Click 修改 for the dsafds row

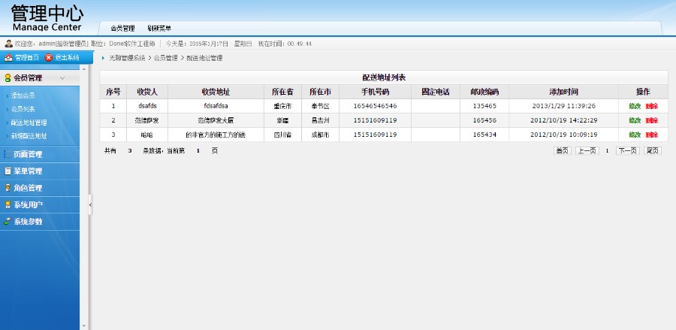click(x=635, y=106)
